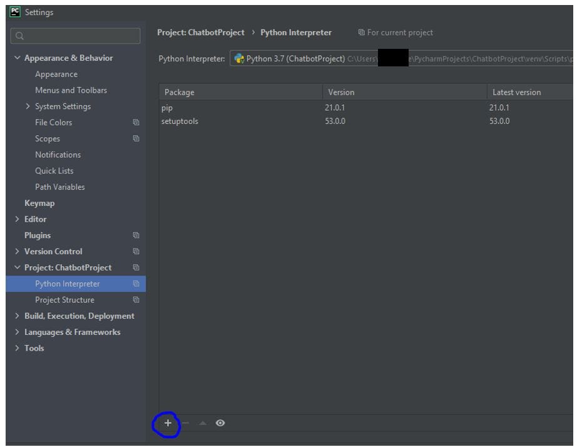The width and height of the screenshot is (582, 447).
Task: Collapse Appearance & Behavior section
Action: point(17,58)
